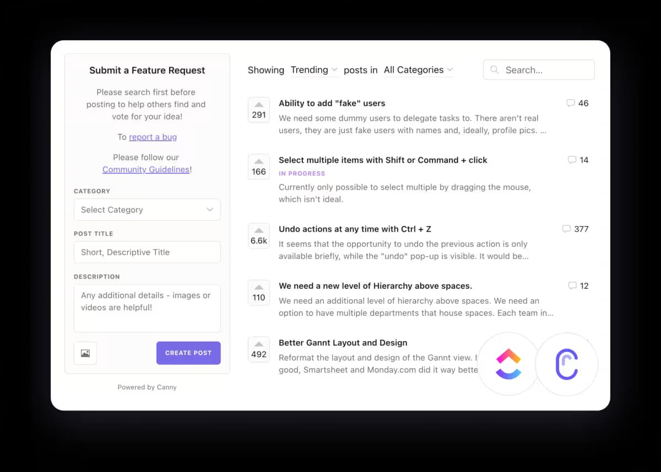The image size is (661, 472).
Task: Follow the 'report a bug' link
Action: (153, 137)
